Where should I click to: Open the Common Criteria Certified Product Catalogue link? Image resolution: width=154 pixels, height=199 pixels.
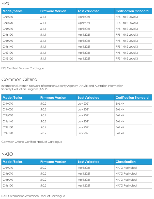(x=32, y=142)
